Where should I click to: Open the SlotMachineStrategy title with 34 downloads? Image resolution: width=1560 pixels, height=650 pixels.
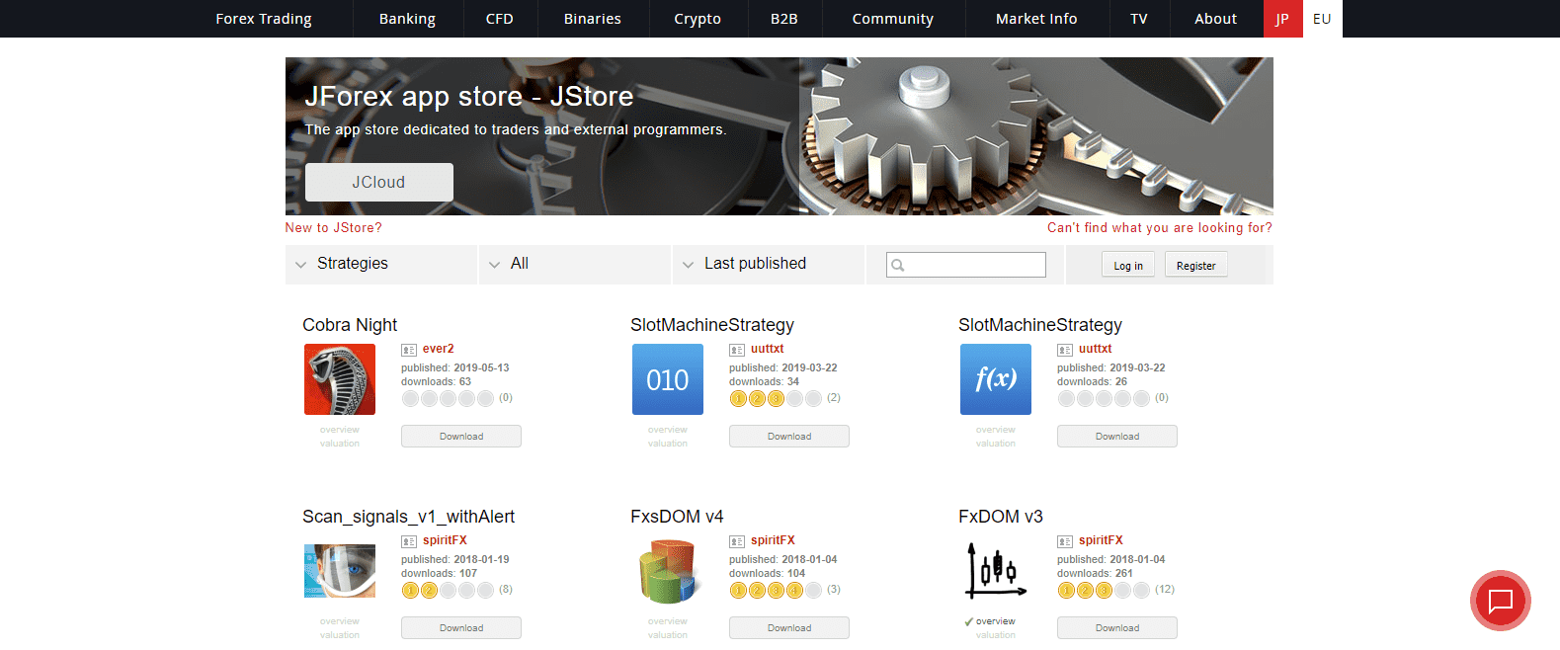[x=712, y=325]
